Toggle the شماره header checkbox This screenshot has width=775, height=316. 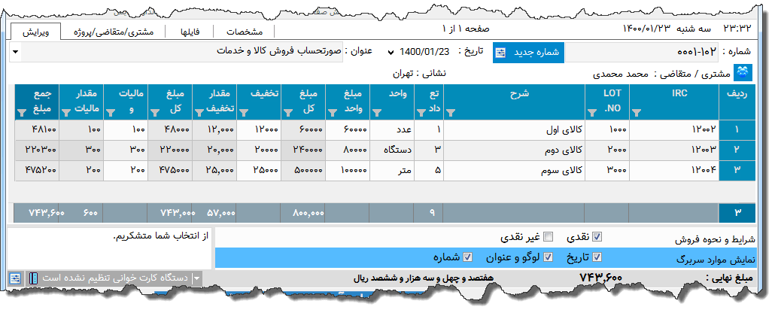pos(467,257)
